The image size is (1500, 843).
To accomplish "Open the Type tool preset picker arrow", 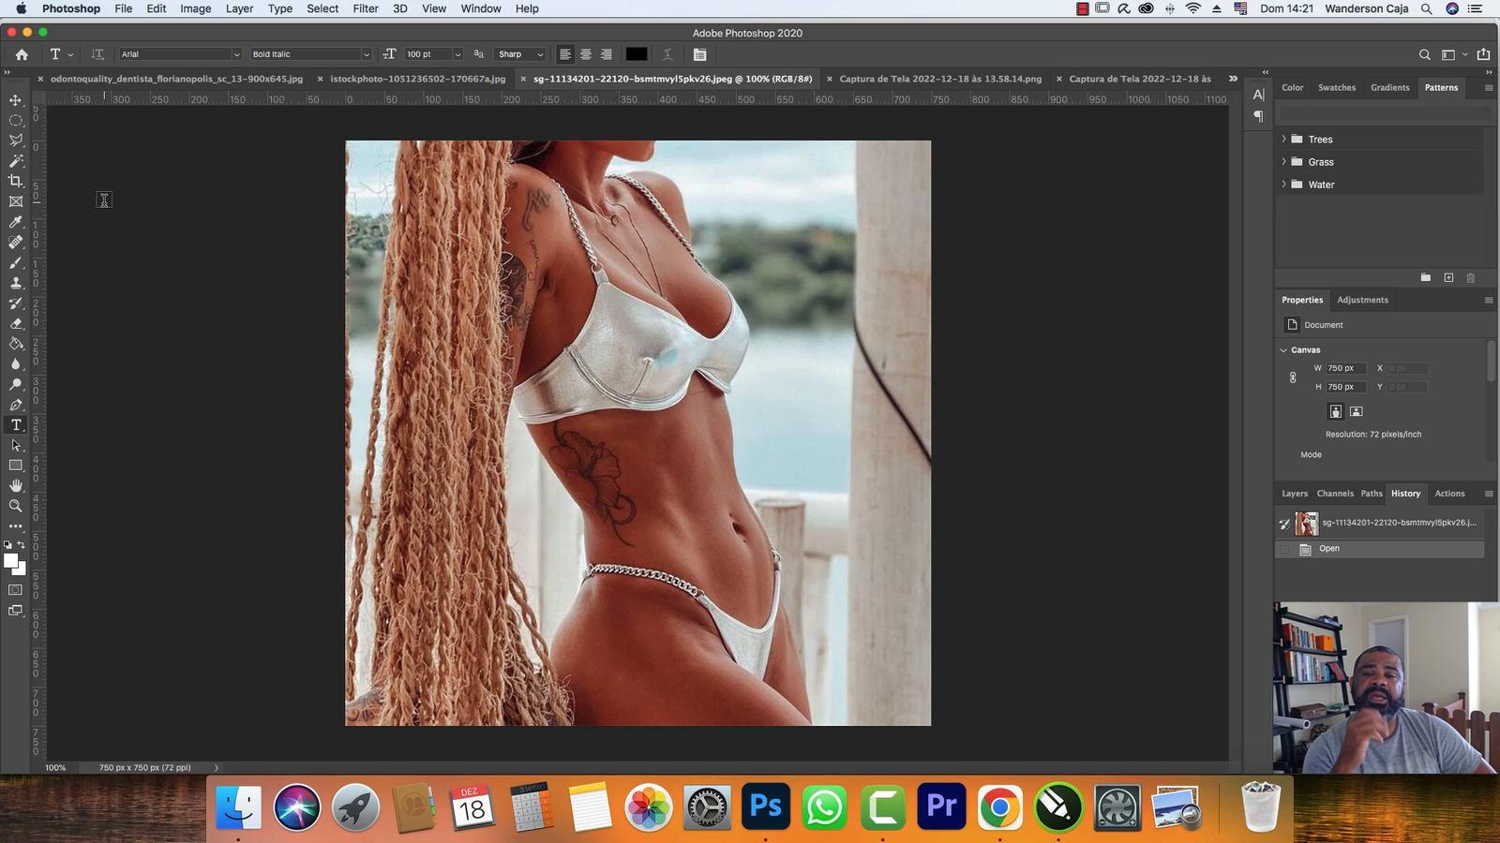I will pos(71,54).
